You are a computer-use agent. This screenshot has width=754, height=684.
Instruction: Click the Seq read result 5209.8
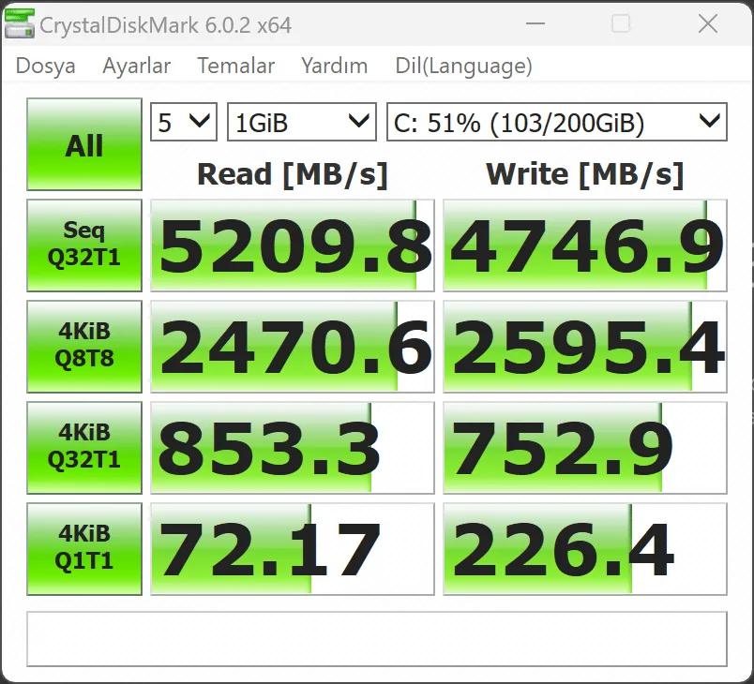(293, 245)
